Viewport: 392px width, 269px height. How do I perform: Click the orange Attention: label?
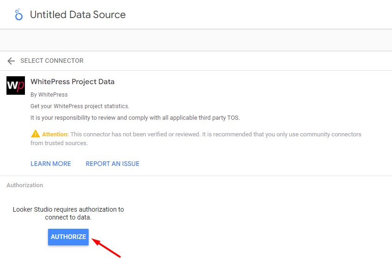pyautogui.click(x=55, y=134)
